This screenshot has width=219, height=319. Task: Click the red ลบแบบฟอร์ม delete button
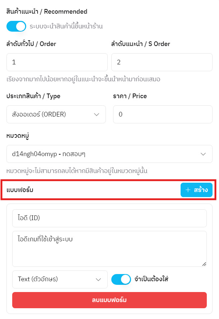pos(109,300)
